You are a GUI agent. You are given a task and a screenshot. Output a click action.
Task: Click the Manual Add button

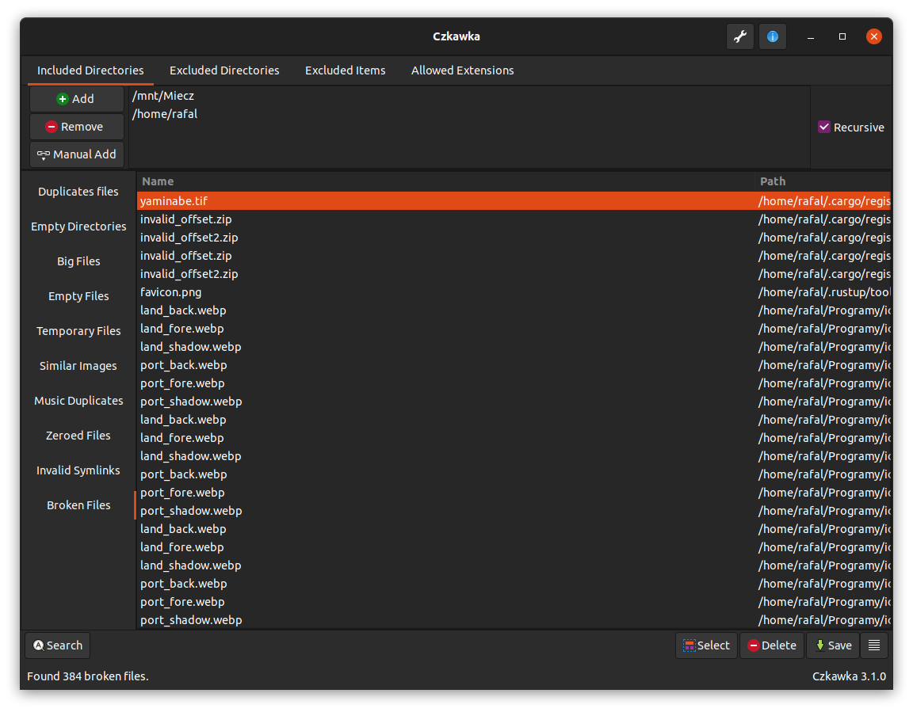[77, 154]
